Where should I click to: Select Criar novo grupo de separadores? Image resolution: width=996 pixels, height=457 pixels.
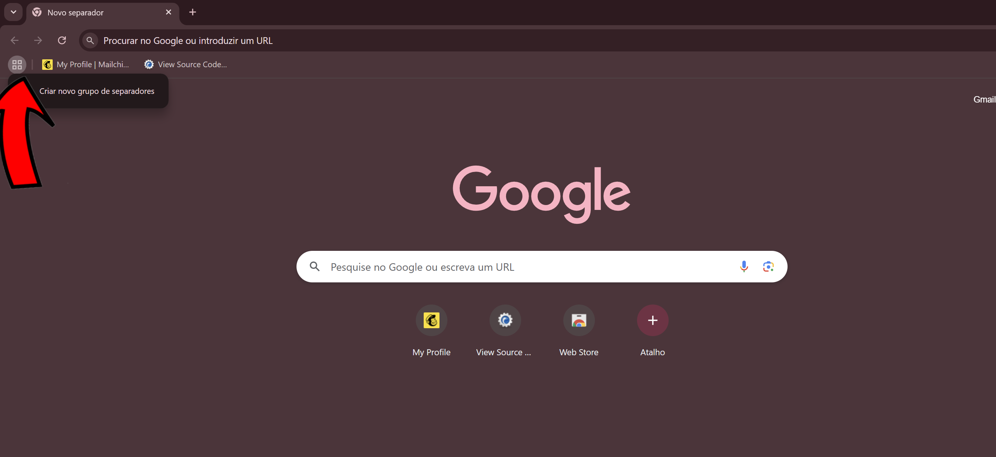click(x=97, y=91)
